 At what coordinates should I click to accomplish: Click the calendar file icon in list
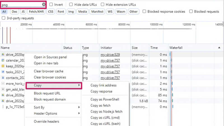[x=3, y=60]
